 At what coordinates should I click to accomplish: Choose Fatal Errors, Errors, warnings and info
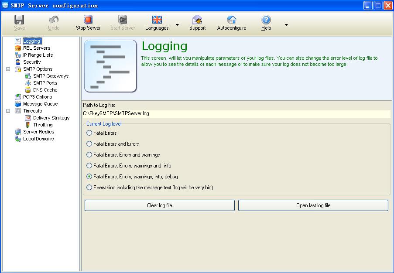click(x=89, y=166)
